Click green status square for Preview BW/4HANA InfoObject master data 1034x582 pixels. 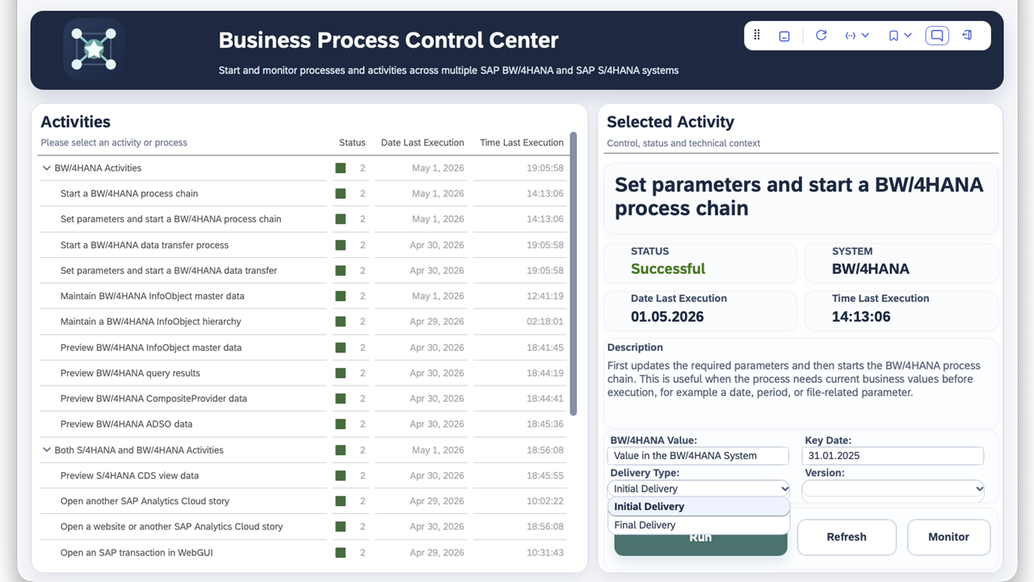(x=341, y=348)
